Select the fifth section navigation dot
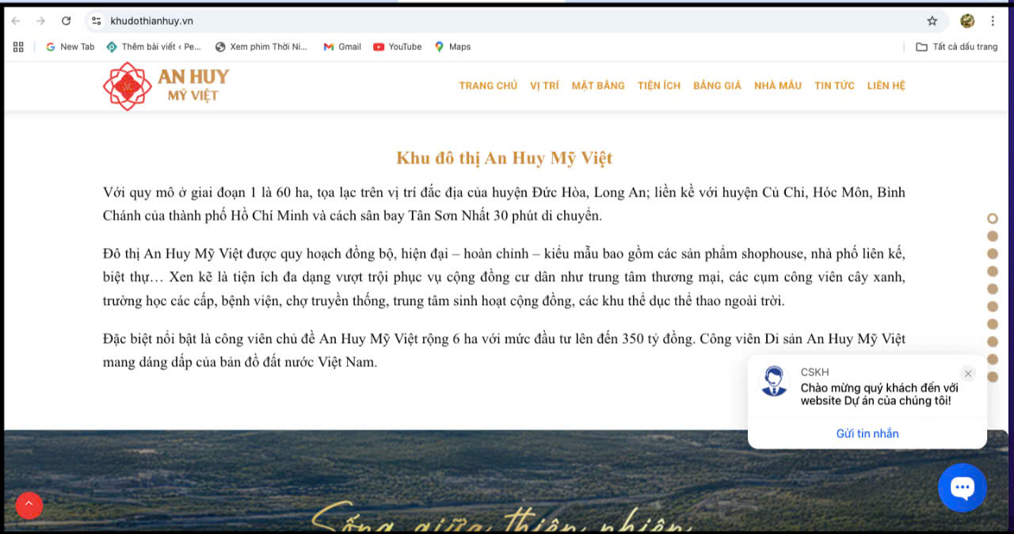The height and width of the screenshot is (534, 1014). click(993, 288)
